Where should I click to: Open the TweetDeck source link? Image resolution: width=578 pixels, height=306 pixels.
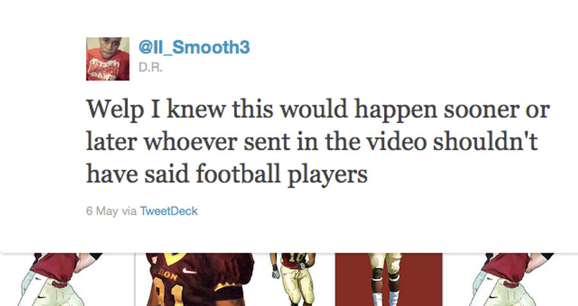tap(169, 211)
